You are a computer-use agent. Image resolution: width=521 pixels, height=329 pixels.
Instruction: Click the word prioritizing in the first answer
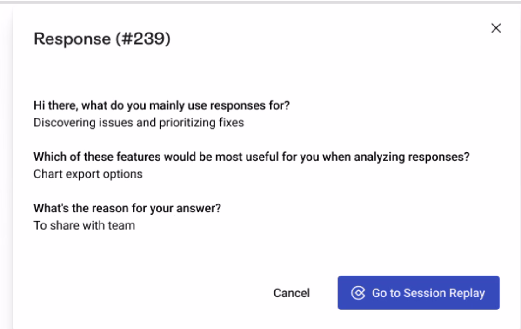coord(187,123)
